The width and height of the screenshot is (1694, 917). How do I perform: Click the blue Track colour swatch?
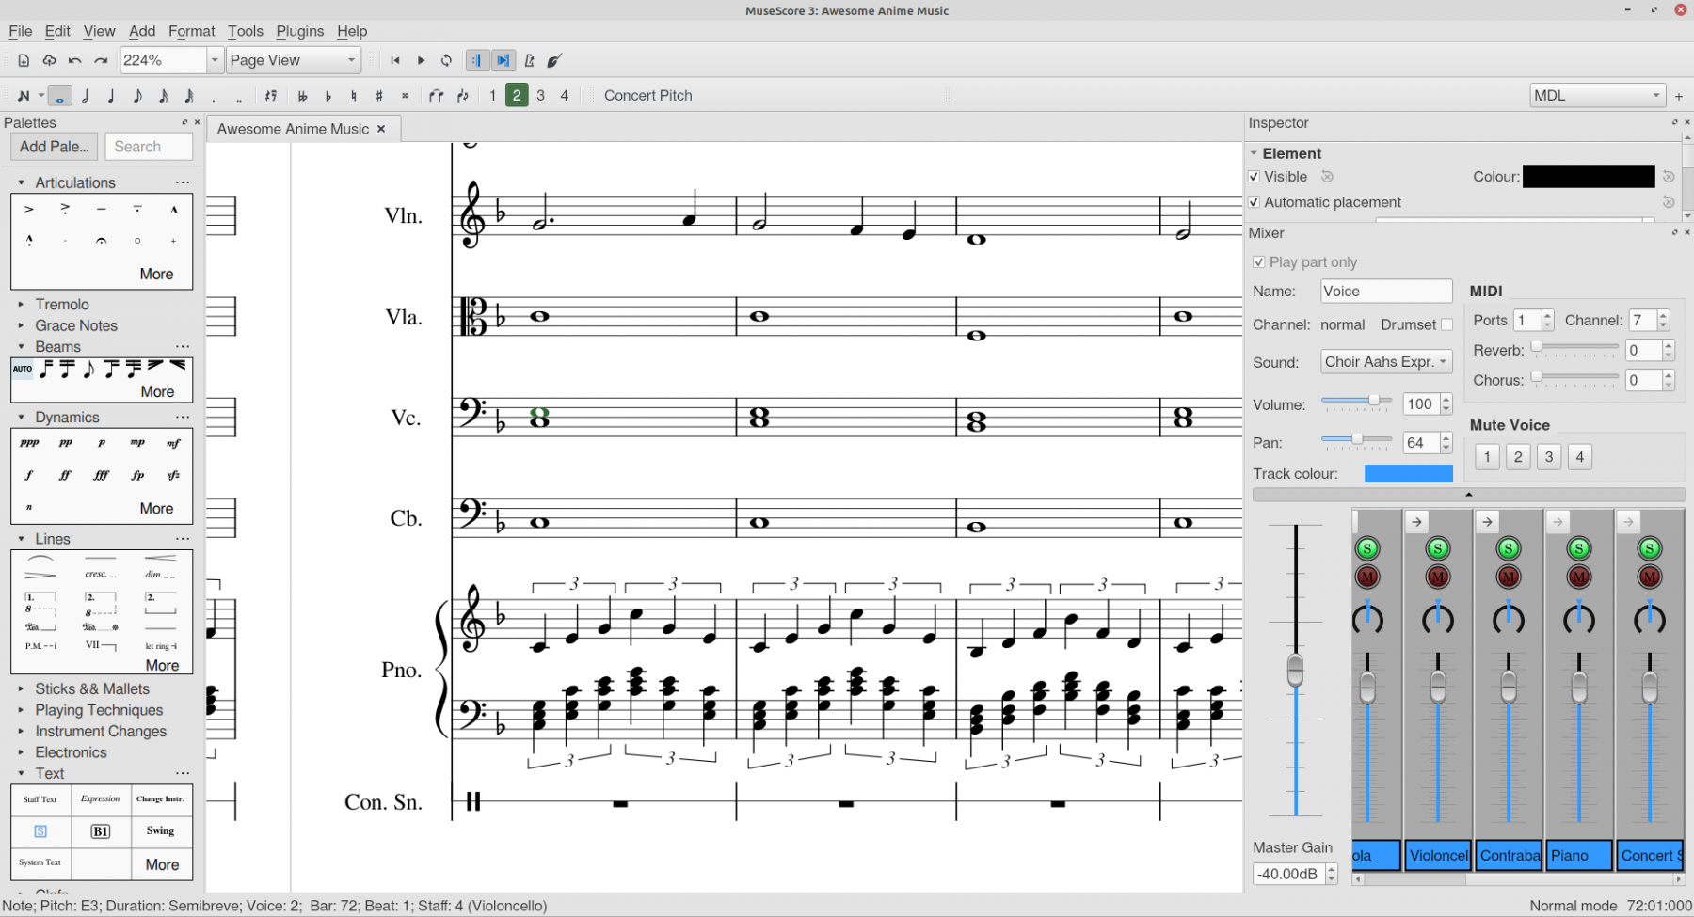[x=1408, y=474]
